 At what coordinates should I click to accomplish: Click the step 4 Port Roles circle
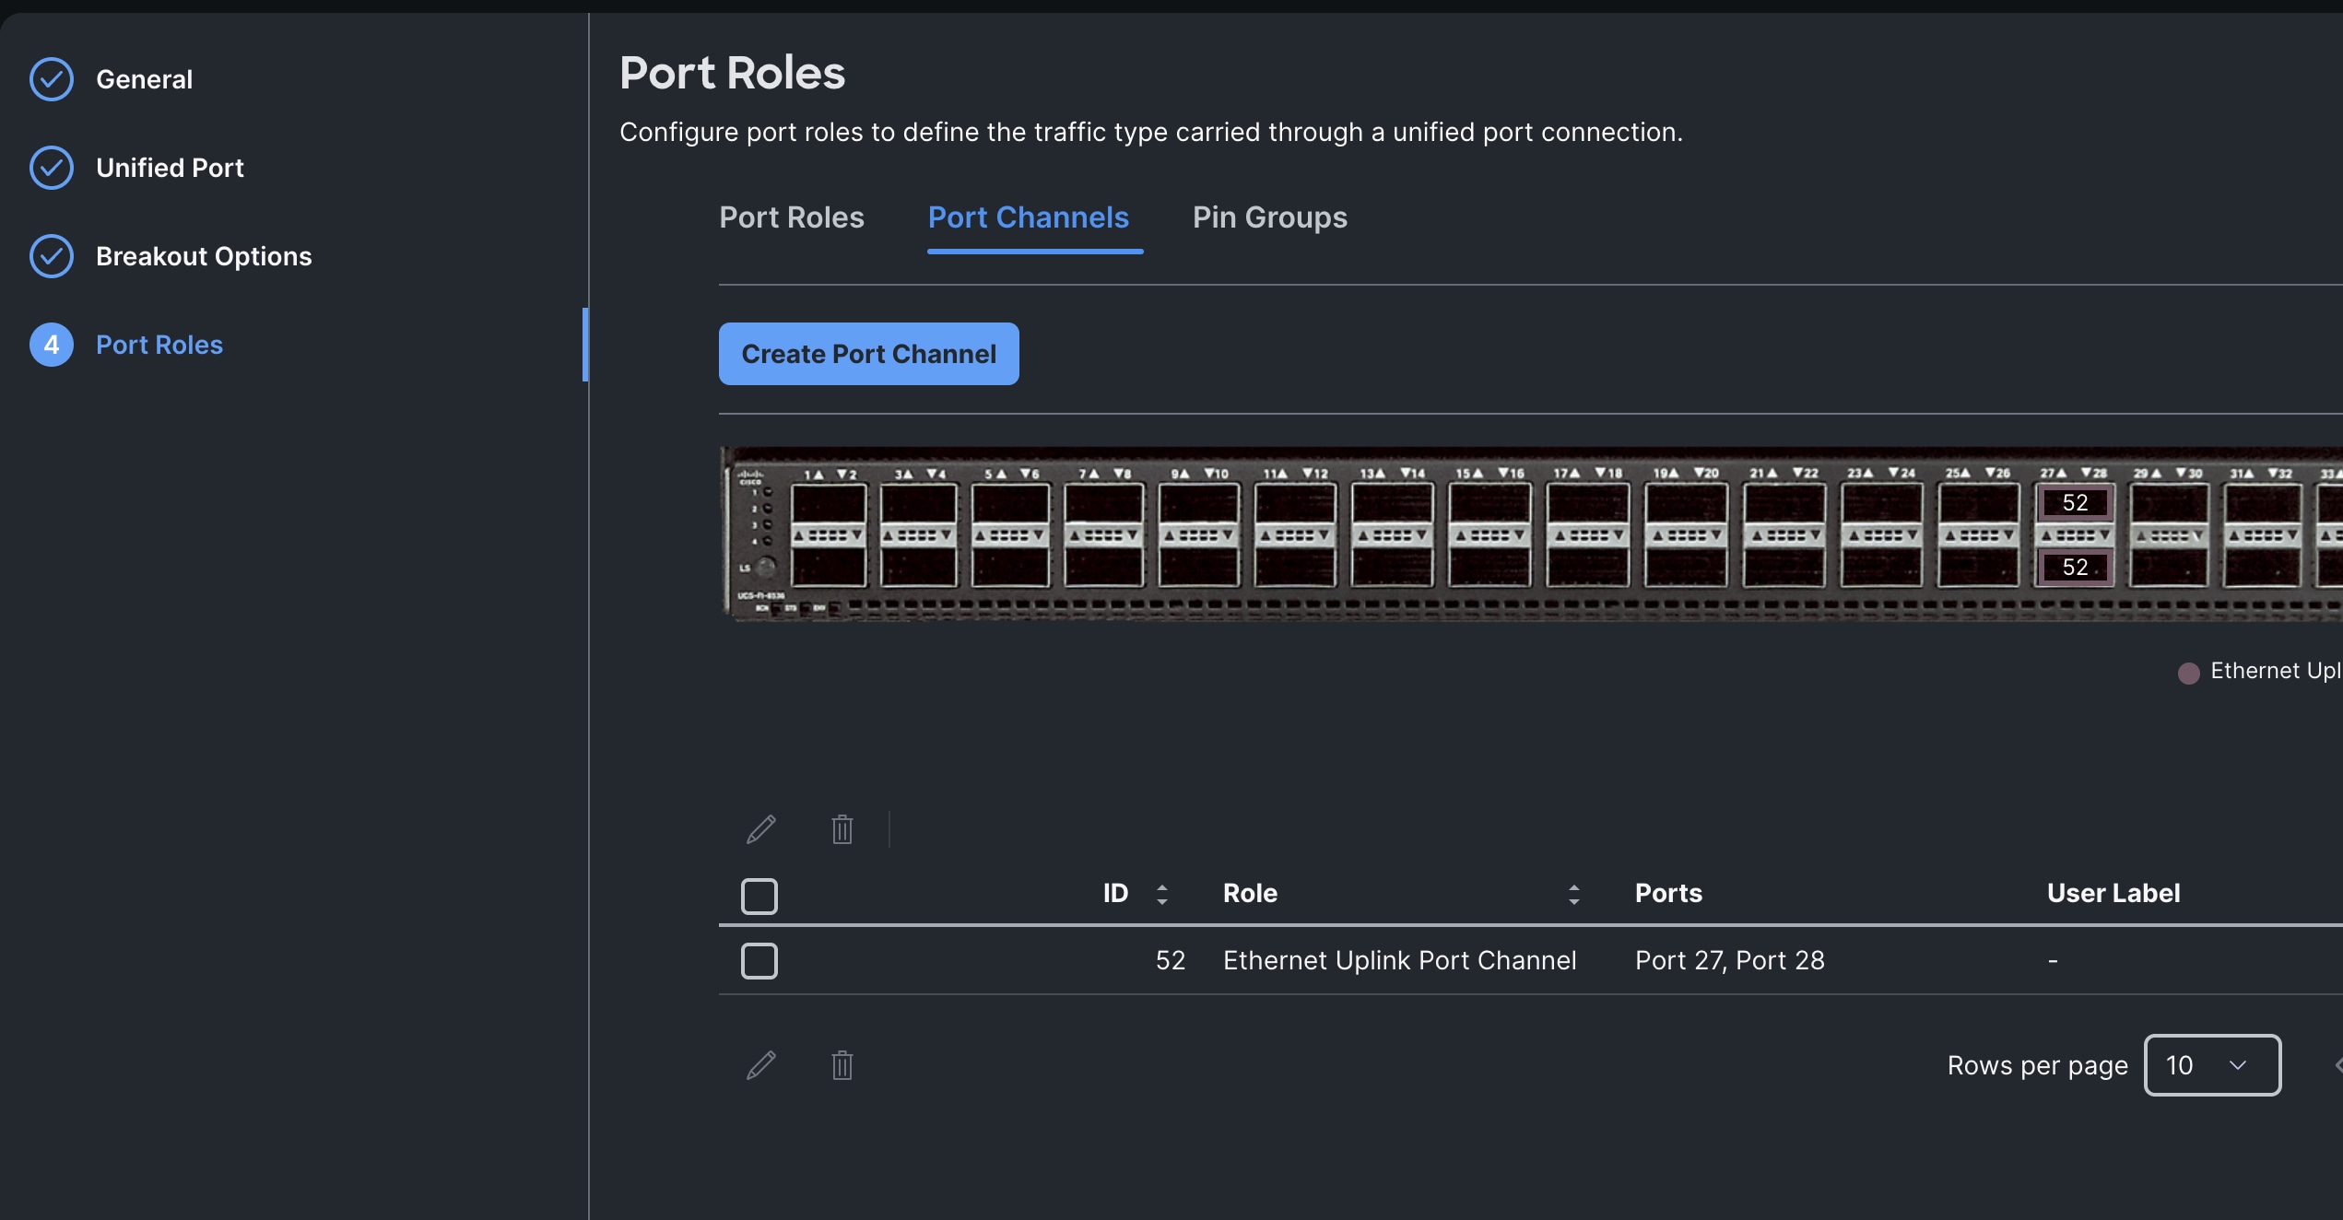click(52, 345)
